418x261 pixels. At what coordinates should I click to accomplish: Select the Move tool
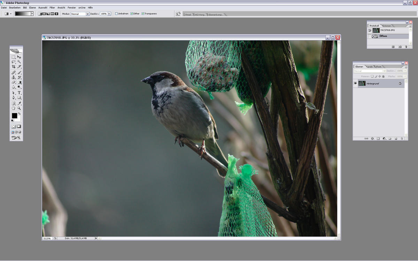19,57
